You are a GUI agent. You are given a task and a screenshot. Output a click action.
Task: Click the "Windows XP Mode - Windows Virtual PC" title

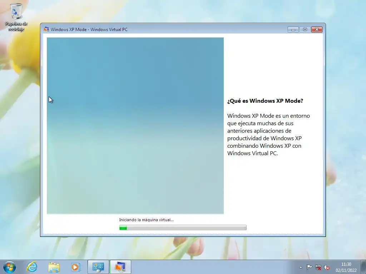89,29
